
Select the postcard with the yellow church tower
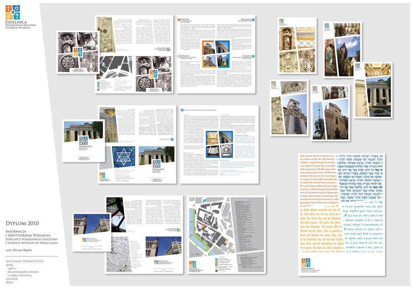tap(289, 108)
